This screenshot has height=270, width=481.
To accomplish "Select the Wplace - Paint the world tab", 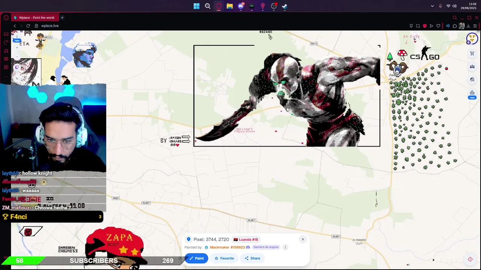I will 35,18.
